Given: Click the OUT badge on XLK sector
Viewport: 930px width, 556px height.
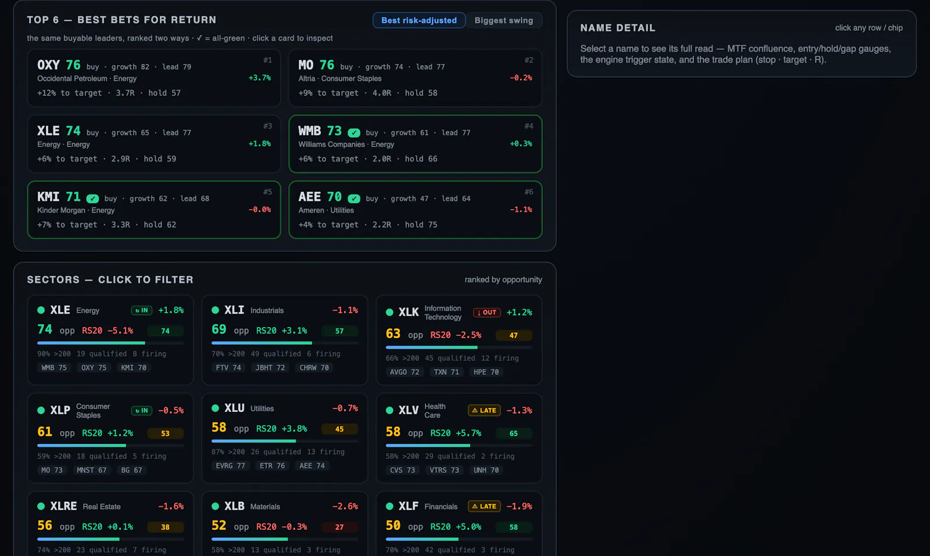Looking at the screenshot, I should (487, 313).
